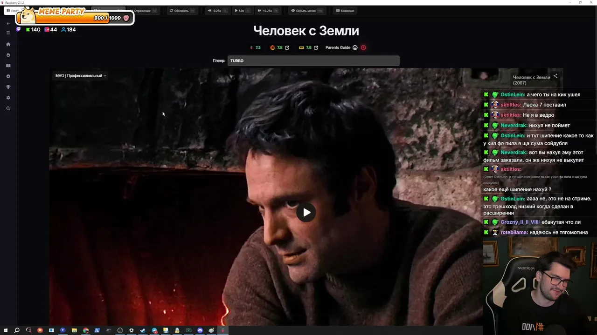597x335 pixels.
Task: Open Telegram from the taskbar
Action: (x=154, y=330)
